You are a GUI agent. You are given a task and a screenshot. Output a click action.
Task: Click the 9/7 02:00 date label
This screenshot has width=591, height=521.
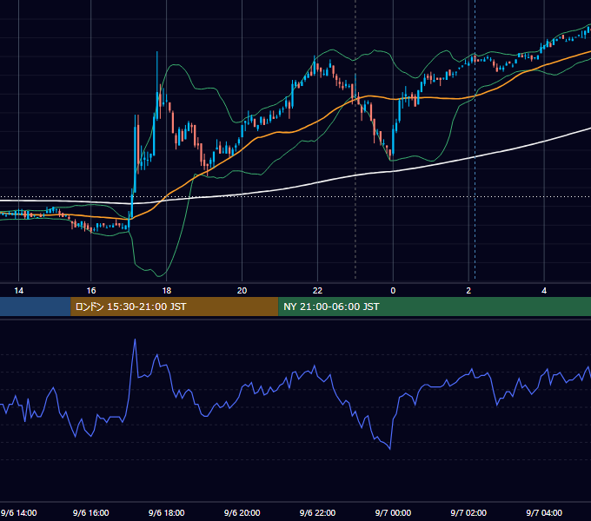pyautogui.click(x=468, y=512)
